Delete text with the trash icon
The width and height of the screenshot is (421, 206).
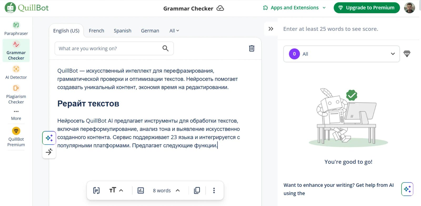coord(252,48)
